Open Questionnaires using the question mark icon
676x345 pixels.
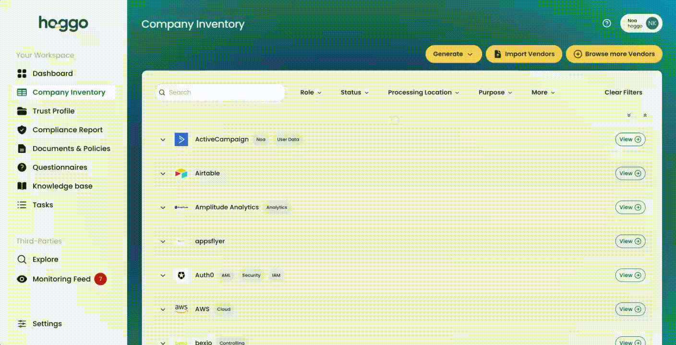click(x=22, y=167)
